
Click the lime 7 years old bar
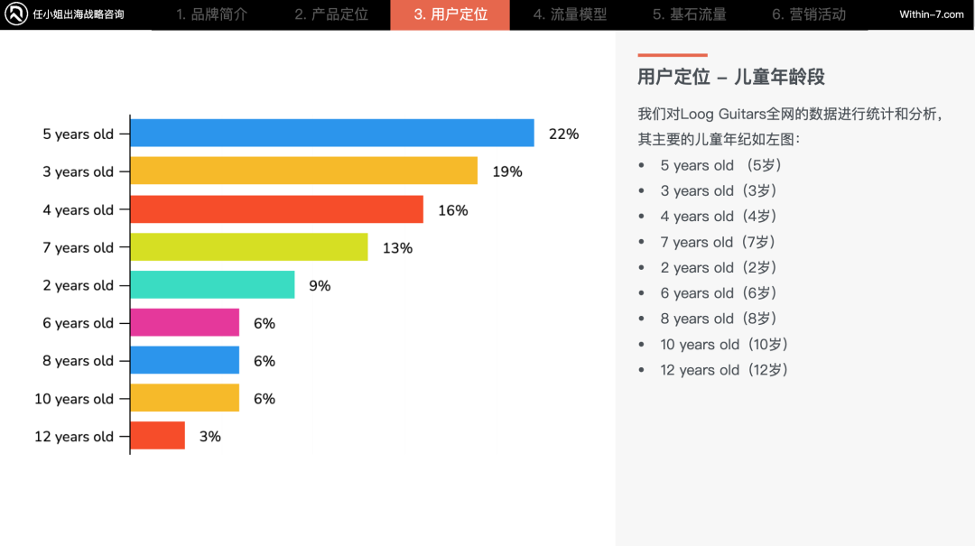pos(249,247)
